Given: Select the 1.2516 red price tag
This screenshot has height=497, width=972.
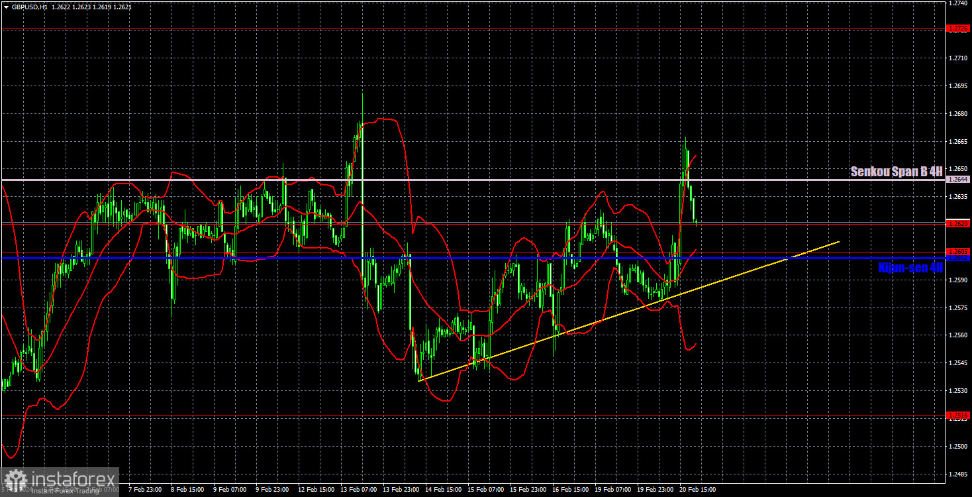Looking at the screenshot, I should pos(959,416).
